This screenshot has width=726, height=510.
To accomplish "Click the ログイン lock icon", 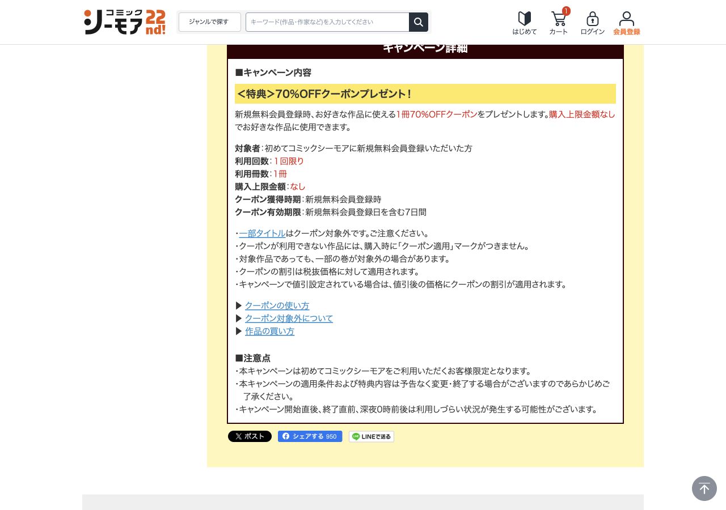I will [x=593, y=23].
